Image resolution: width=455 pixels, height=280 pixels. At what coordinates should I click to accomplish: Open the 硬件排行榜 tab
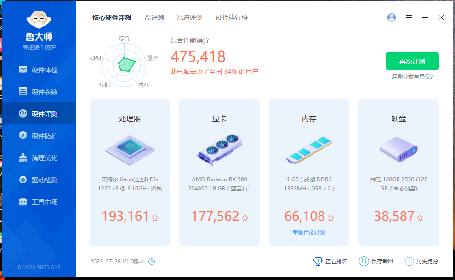(232, 17)
